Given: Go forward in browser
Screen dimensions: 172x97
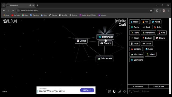Looking at the screenshot, I should (x=8, y=11).
